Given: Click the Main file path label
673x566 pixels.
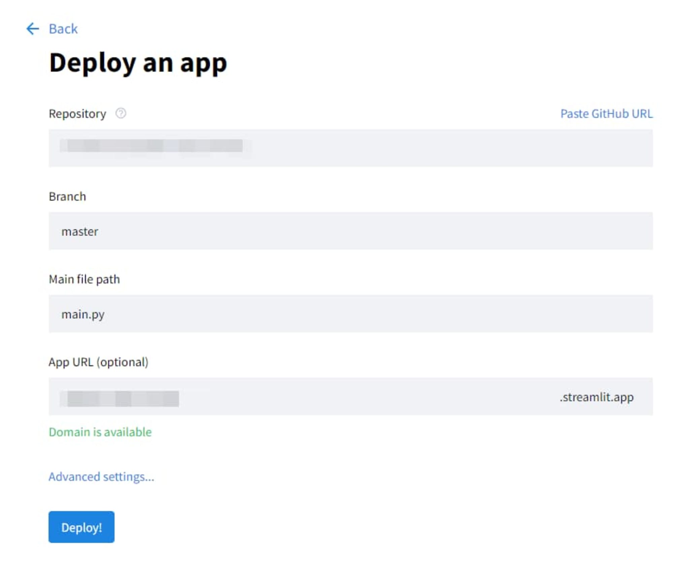Looking at the screenshot, I should coord(84,279).
